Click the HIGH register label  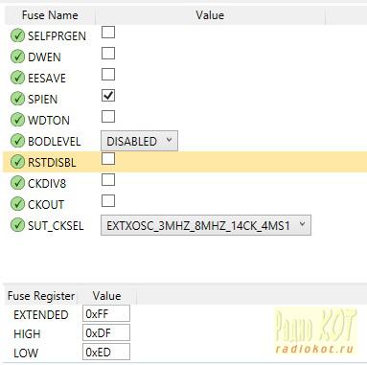[x=27, y=334]
